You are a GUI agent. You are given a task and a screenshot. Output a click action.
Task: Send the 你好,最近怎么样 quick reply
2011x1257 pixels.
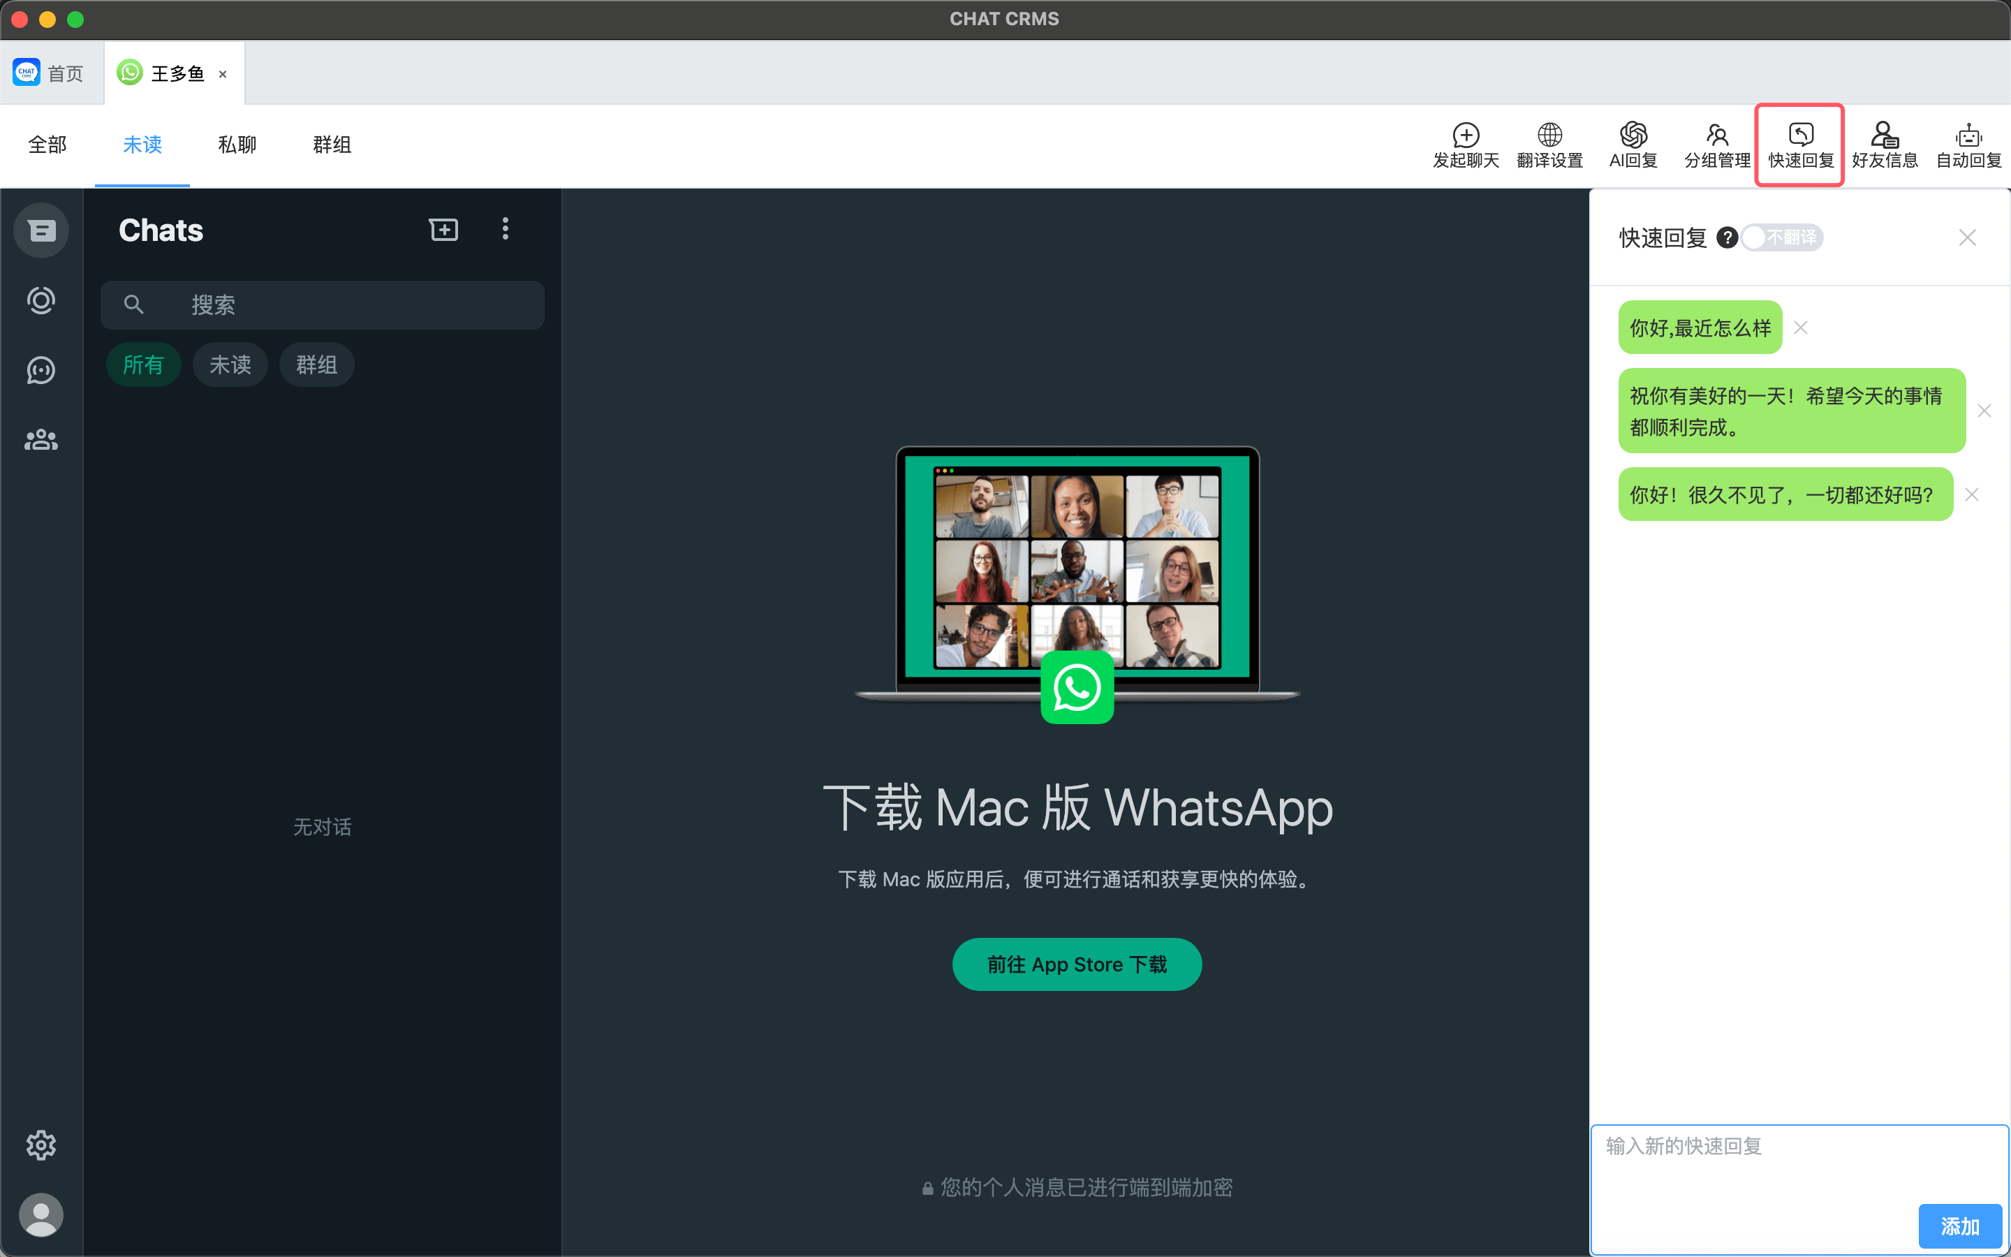pos(1700,328)
